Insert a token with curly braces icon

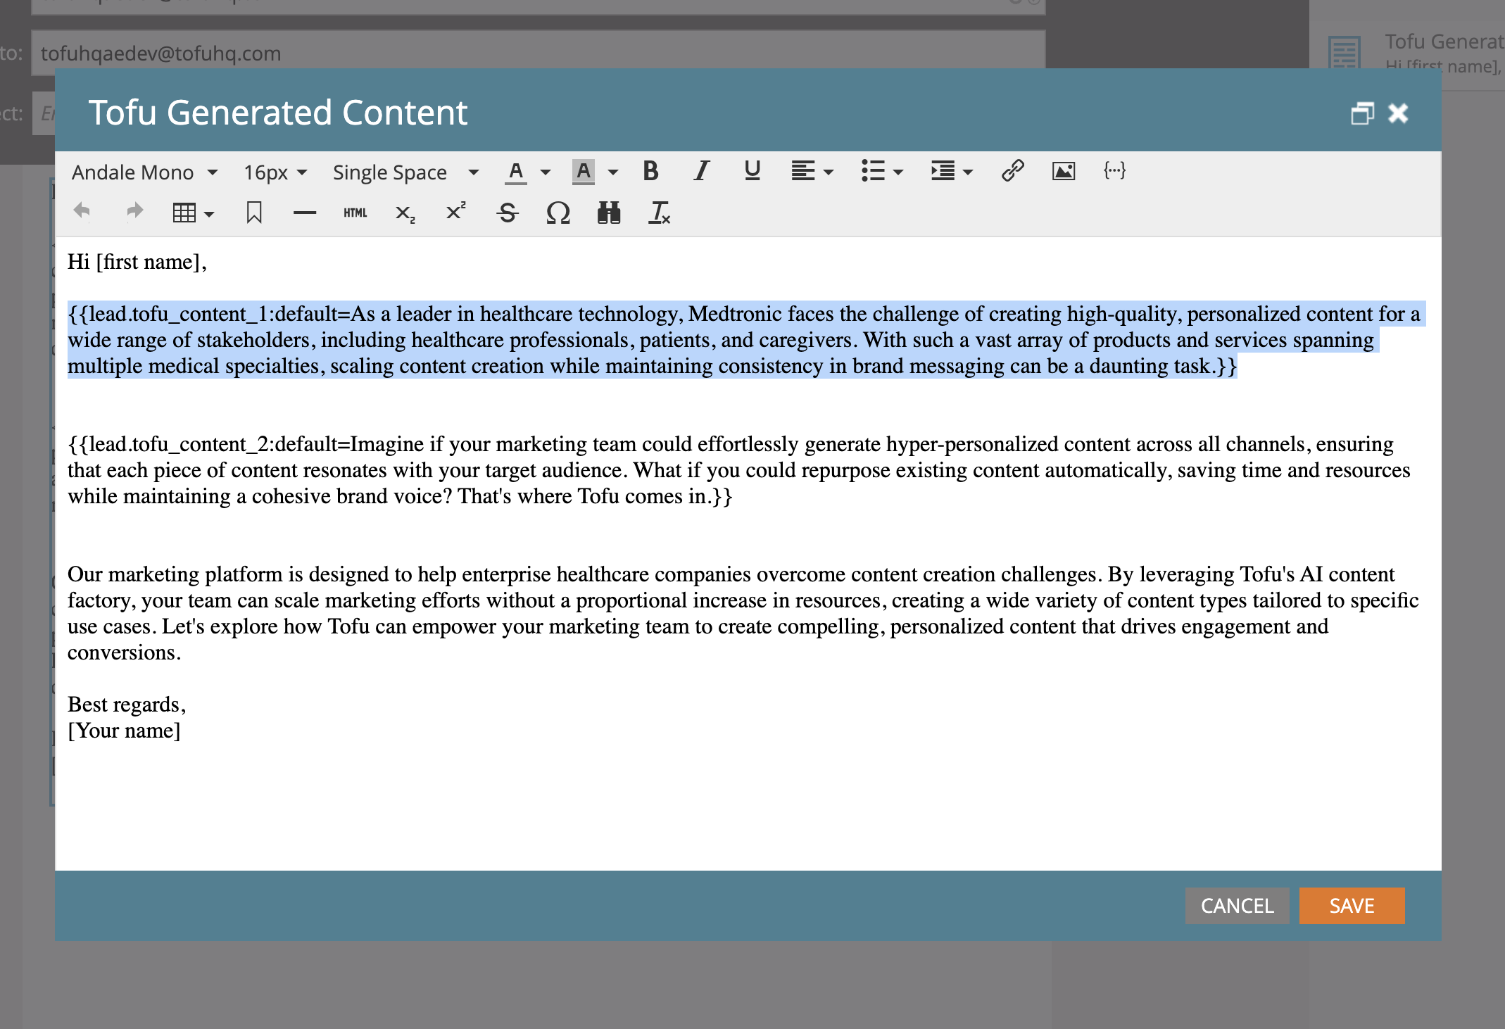pos(1114,171)
